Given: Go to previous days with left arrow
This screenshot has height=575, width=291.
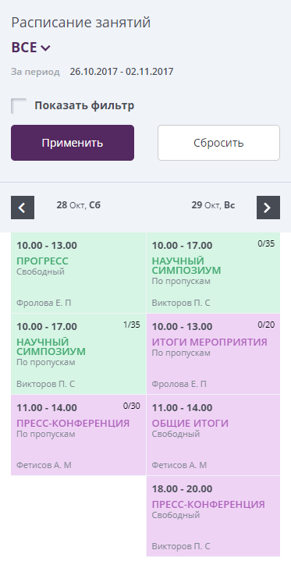Looking at the screenshot, I should click(23, 208).
